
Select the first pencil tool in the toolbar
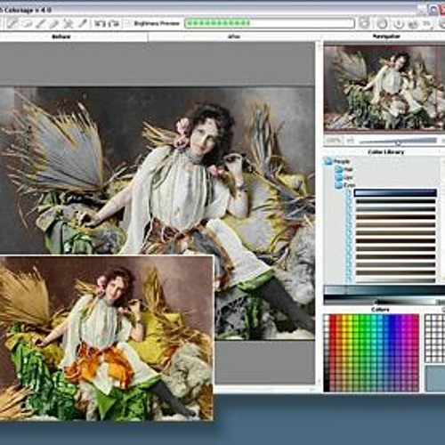pos(12,23)
